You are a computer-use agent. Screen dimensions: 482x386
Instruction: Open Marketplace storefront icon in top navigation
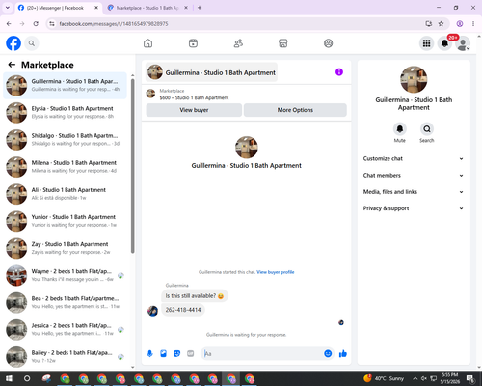point(283,43)
